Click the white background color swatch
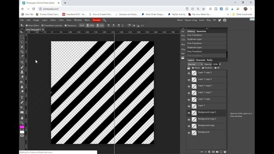Image resolution: width=274 pixels, height=154 pixels. [22, 132]
